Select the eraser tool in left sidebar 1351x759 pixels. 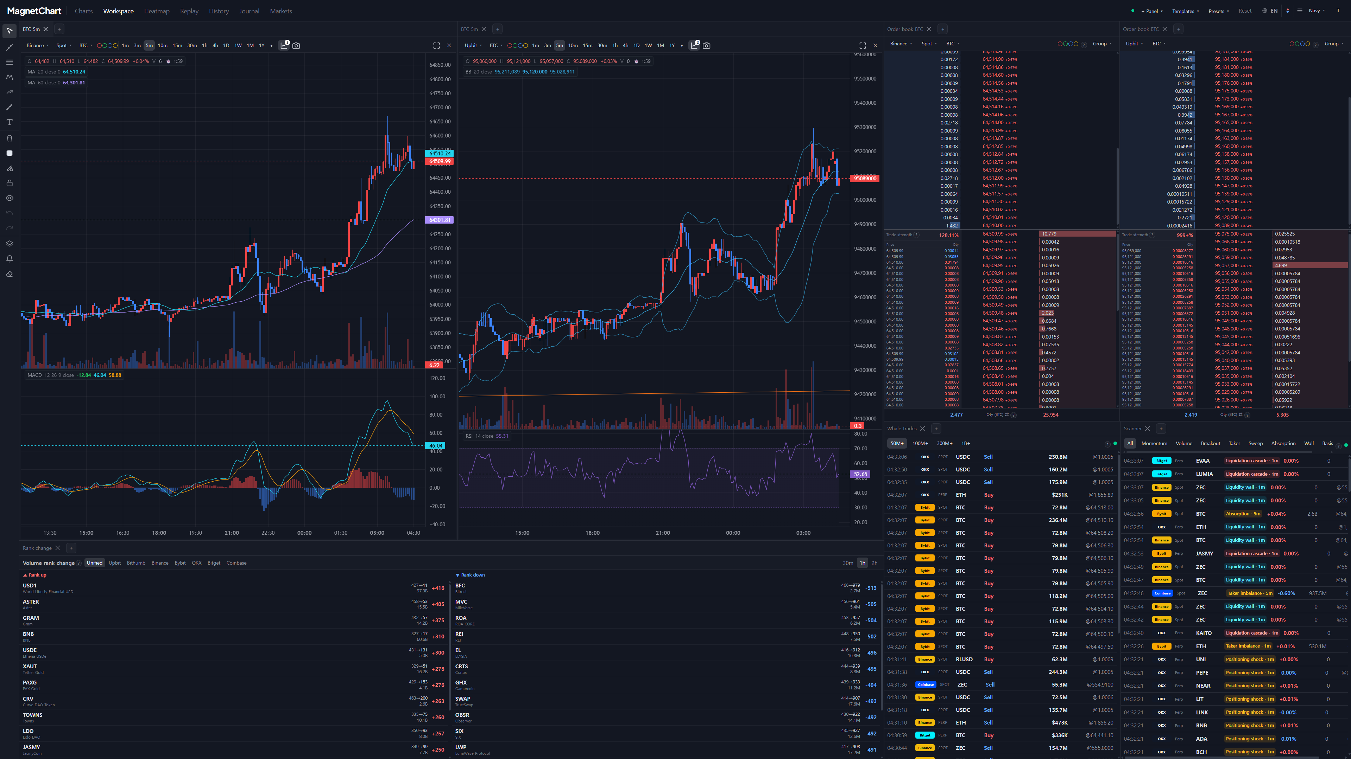pyautogui.click(x=10, y=274)
